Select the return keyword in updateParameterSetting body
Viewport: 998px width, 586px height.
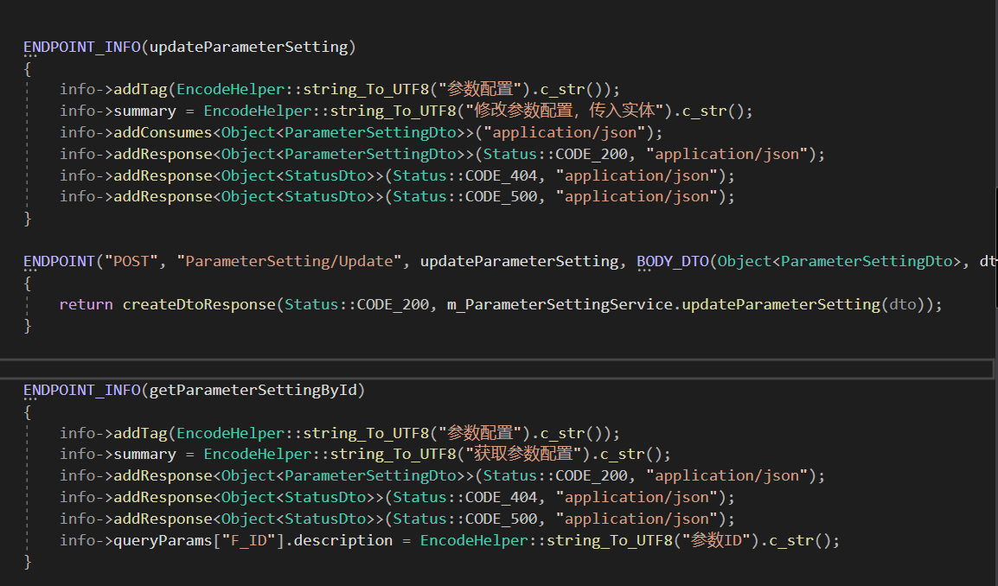(86, 304)
